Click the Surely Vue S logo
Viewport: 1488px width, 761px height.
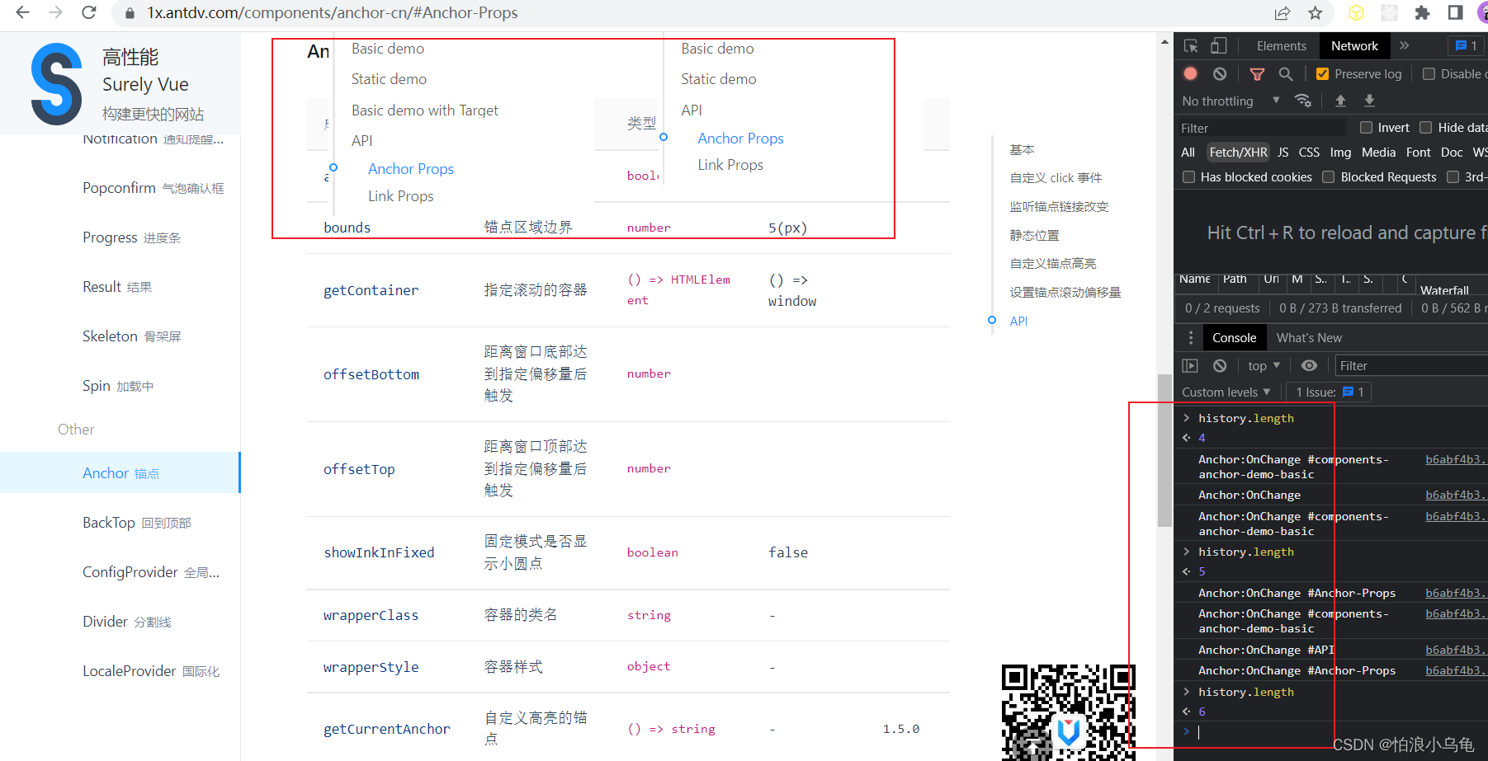pos(56,84)
